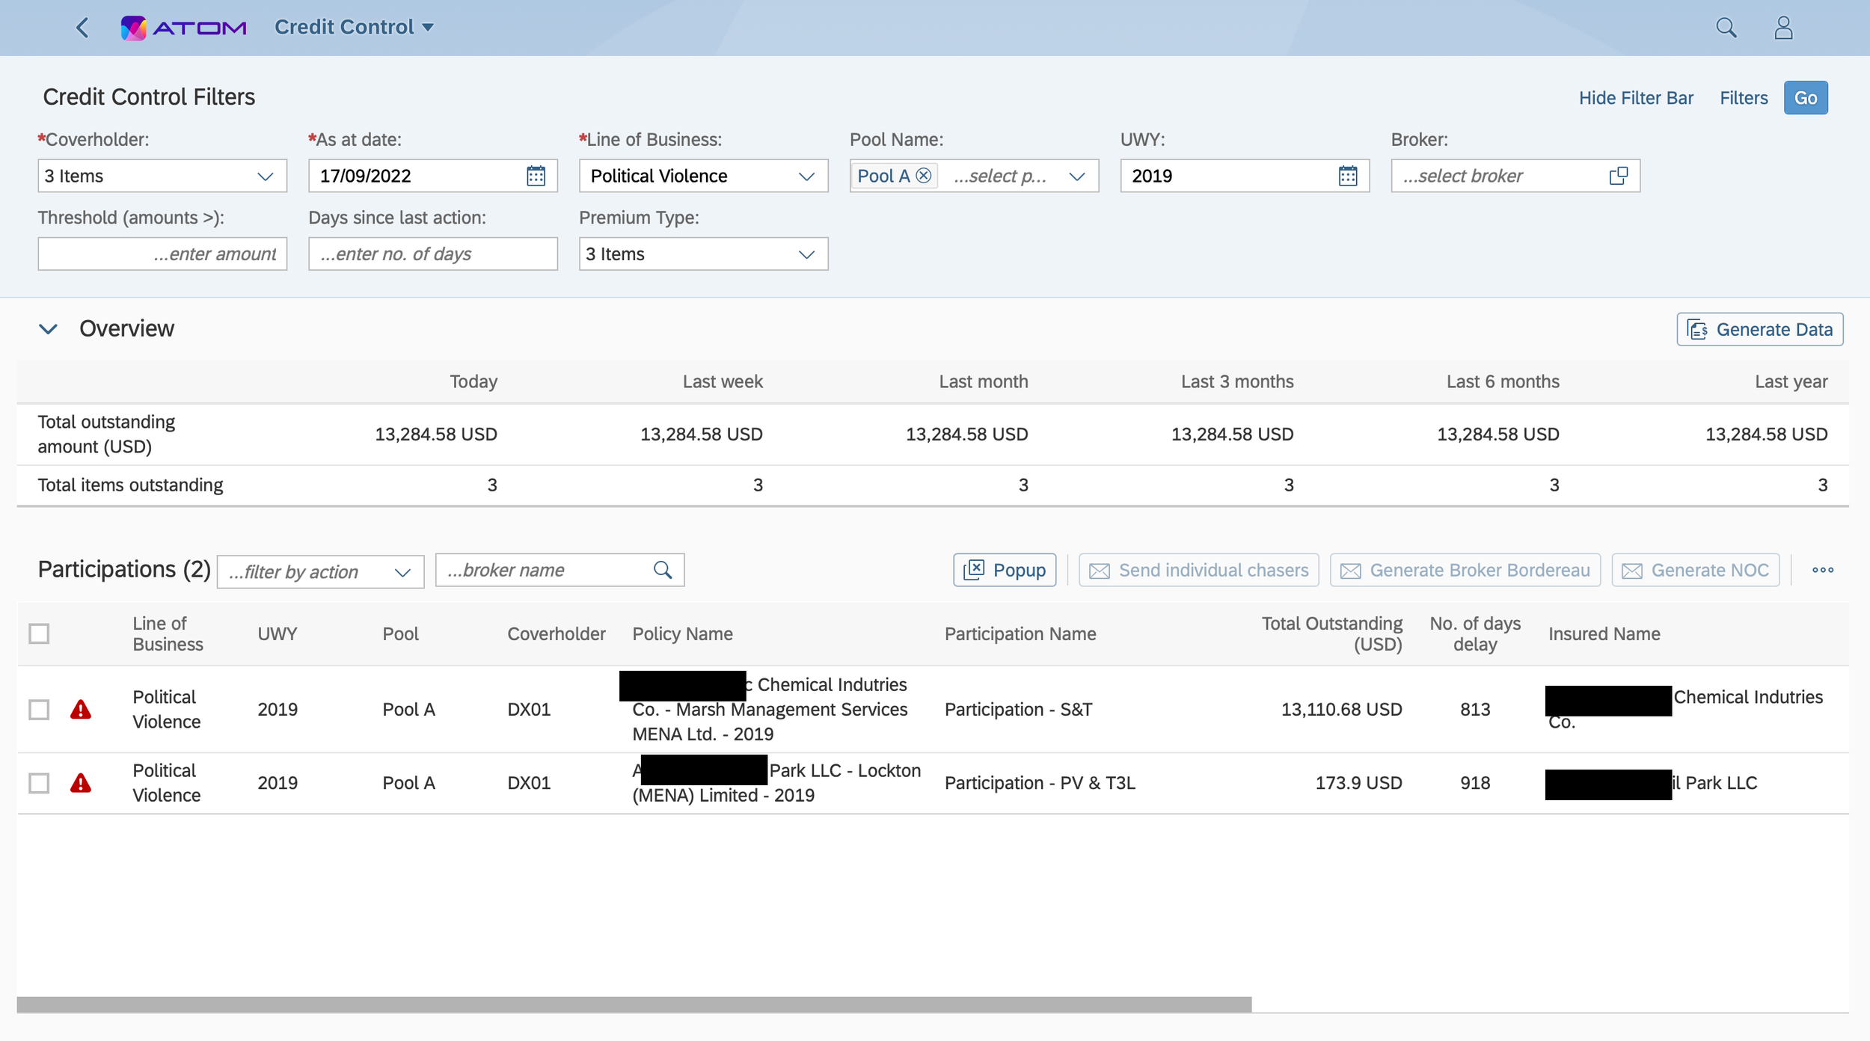1870x1041 pixels.
Task: Open the search magnifier in header
Action: tap(1726, 28)
